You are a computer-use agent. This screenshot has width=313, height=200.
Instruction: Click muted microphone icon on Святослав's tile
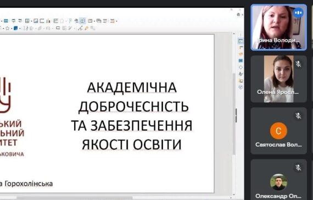(298, 116)
